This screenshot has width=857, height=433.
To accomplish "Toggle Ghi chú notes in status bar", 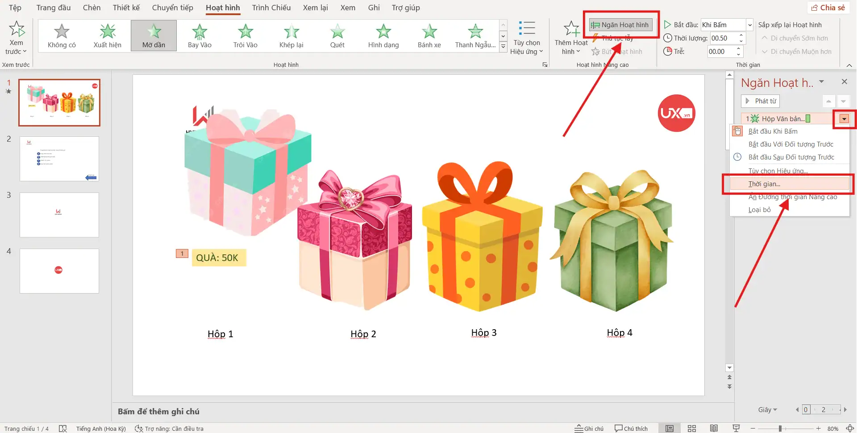I will click(589, 428).
